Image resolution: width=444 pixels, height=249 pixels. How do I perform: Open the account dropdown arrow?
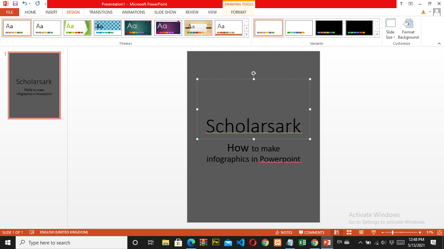[x=430, y=12]
